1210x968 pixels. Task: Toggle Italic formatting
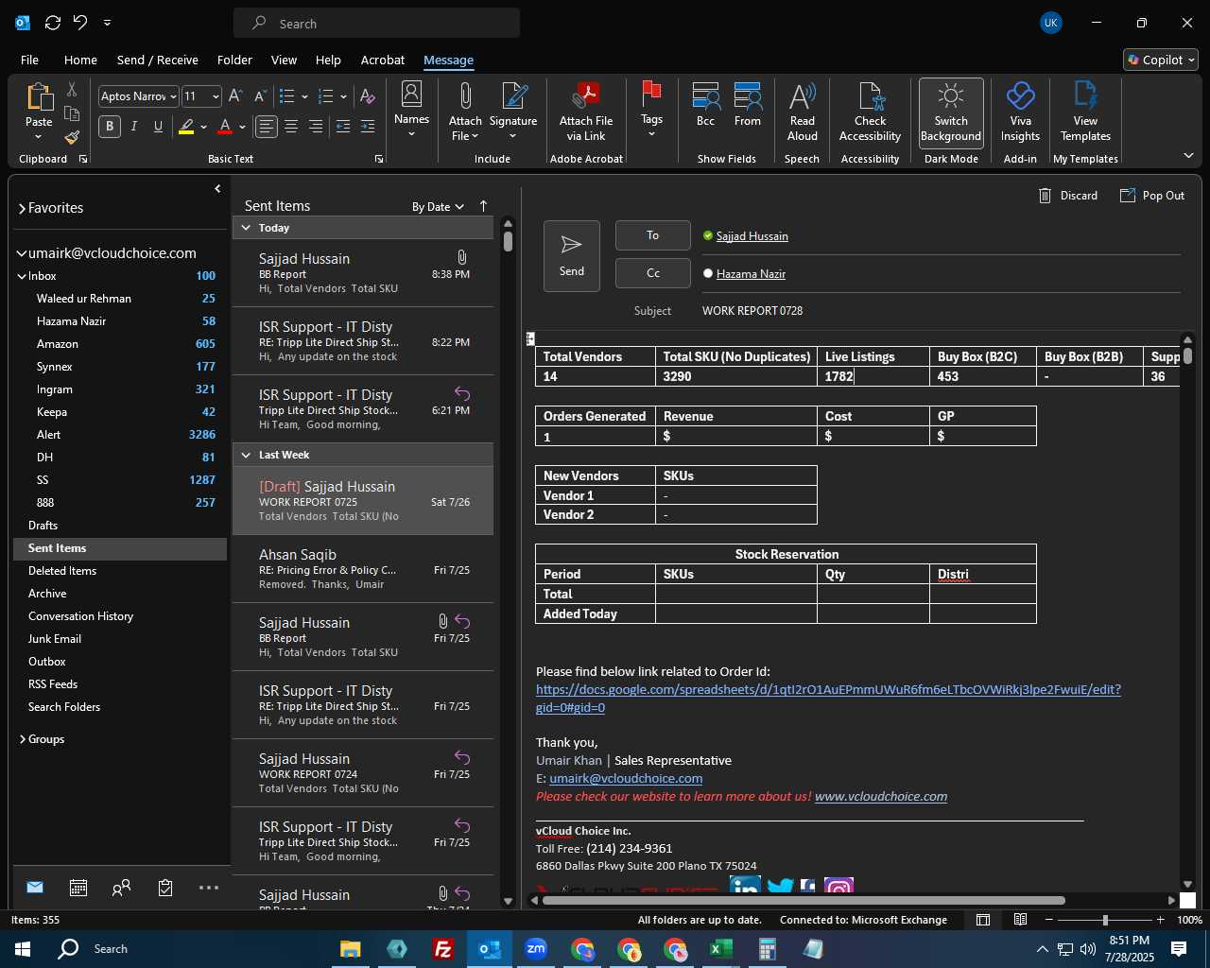(134, 127)
